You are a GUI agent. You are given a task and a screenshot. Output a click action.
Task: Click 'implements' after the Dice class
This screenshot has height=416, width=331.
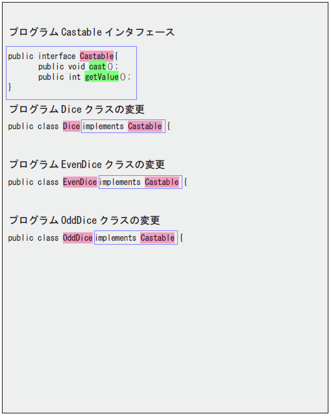click(103, 127)
